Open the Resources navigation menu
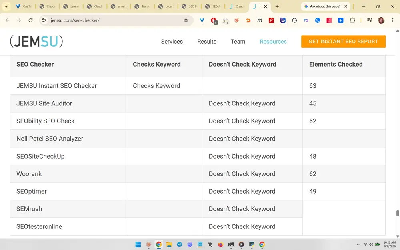Image resolution: width=400 pixels, height=250 pixels. click(x=273, y=42)
